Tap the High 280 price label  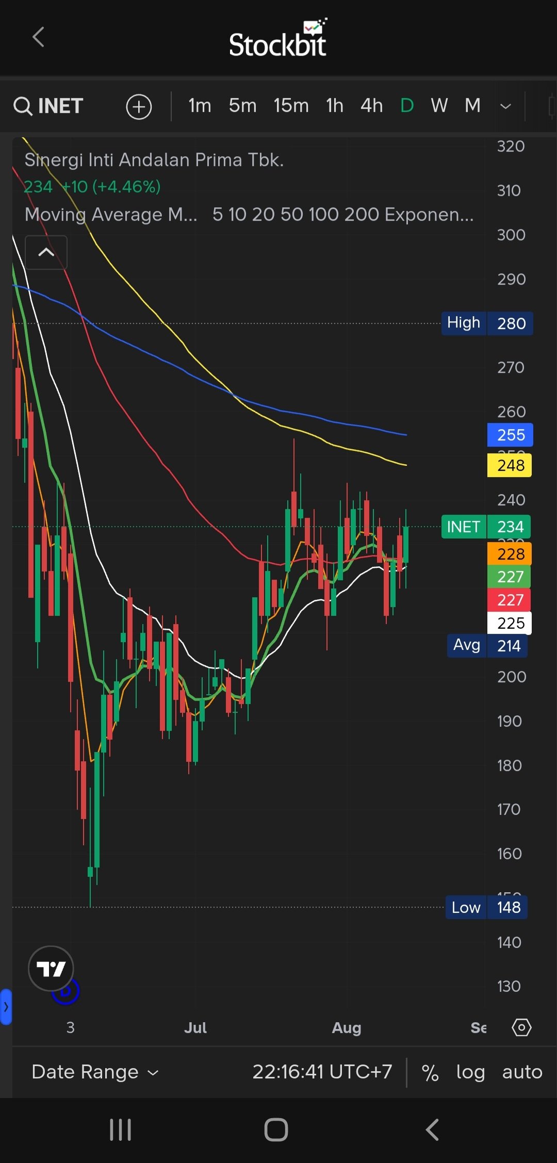pos(487,323)
